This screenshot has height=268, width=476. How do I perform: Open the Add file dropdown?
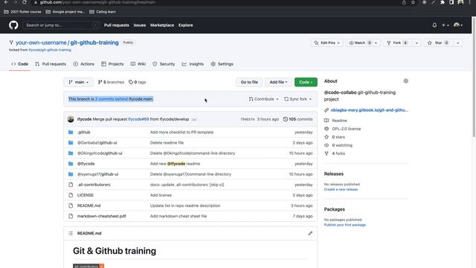[278, 82]
